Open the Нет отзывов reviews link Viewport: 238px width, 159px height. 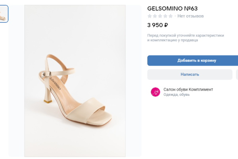pyautogui.click(x=190, y=16)
